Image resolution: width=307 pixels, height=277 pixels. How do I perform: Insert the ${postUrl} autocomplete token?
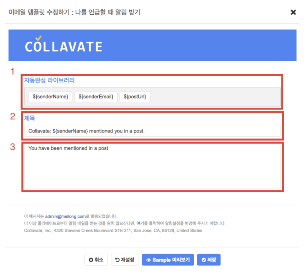tap(135, 97)
